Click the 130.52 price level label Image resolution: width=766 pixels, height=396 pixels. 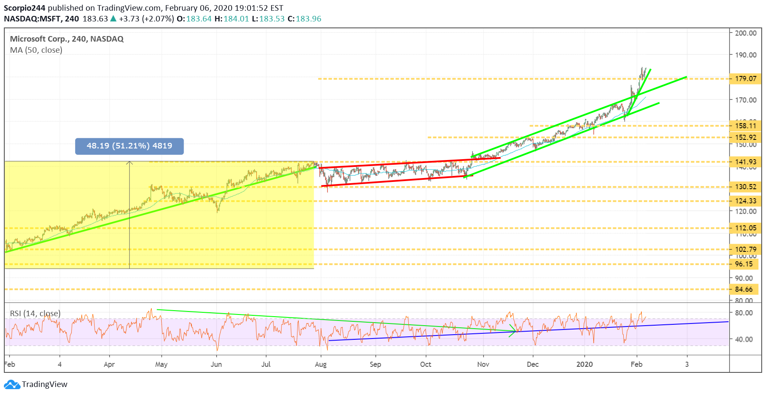point(746,187)
